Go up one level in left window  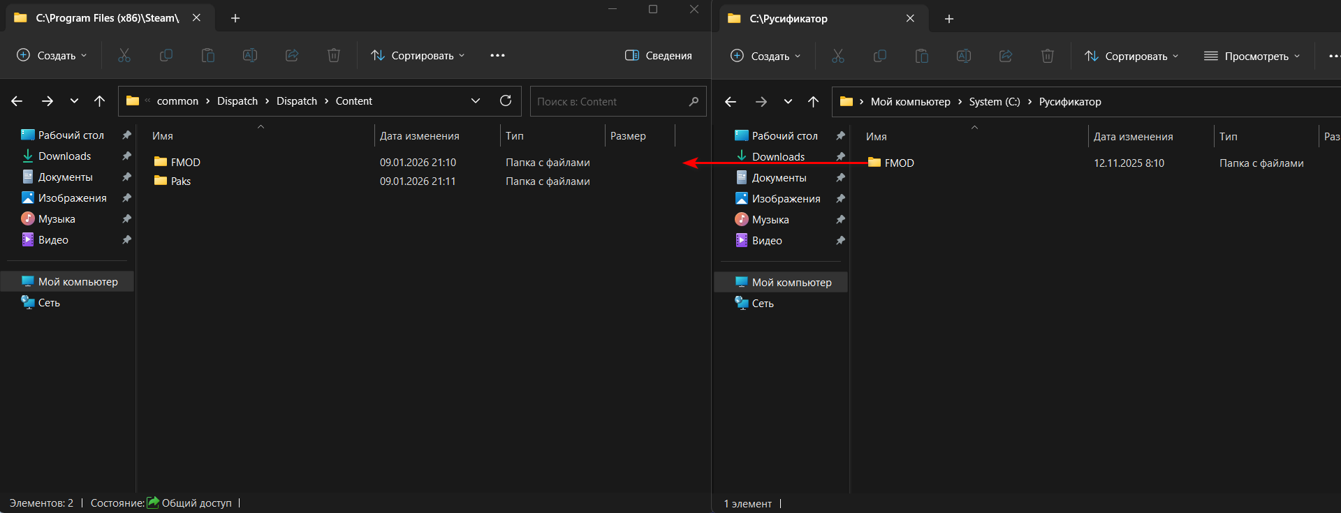click(99, 101)
